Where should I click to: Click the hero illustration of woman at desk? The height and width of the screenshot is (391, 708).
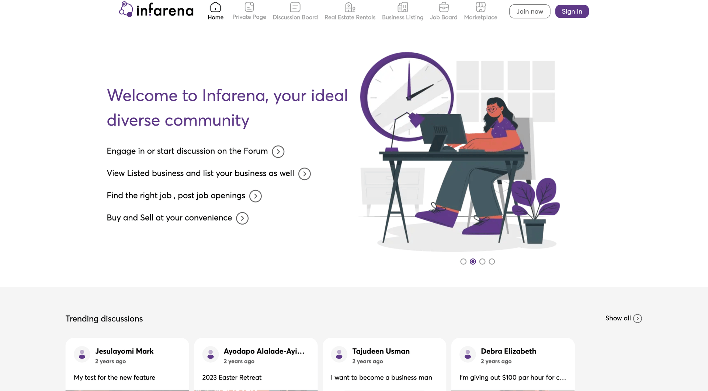(460, 151)
